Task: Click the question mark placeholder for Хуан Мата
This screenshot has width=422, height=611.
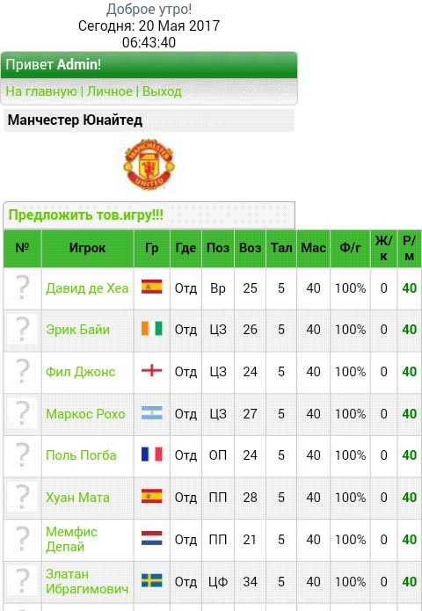Action: [x=22, y=497]
